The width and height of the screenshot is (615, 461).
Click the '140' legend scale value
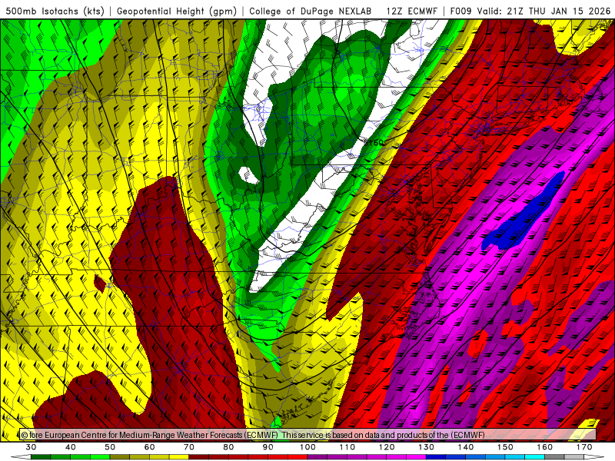466,447
